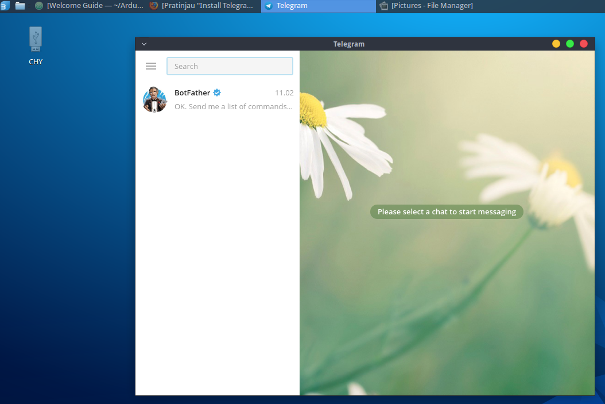This screenshot has width=605, height=404.
Task: Open the Telegram window dropdown chevron
Action: coord(144,44)
